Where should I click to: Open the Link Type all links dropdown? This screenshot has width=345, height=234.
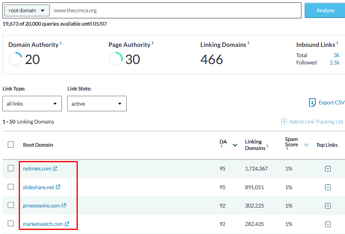pos(32,104)
